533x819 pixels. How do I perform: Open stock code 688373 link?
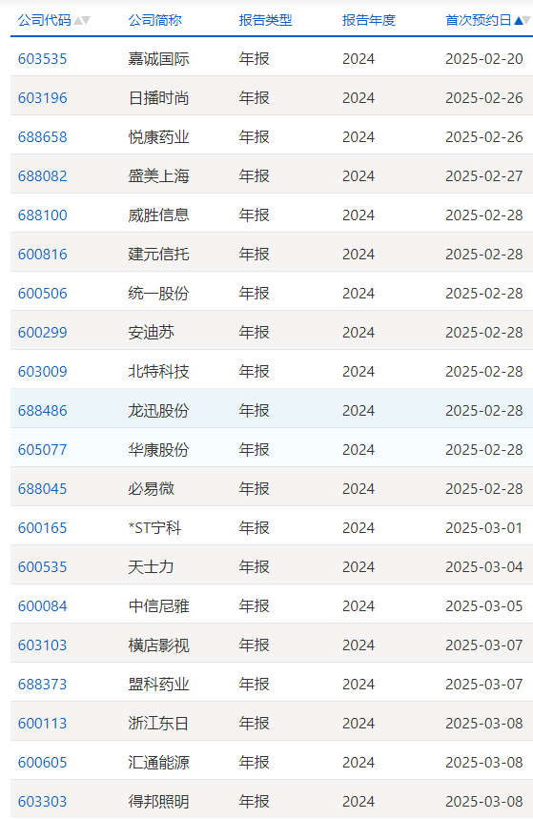[42, 685]
